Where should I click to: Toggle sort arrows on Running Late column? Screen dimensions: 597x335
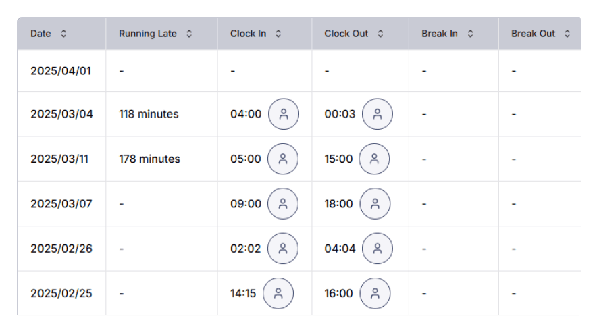pyautogui.click(x=189, y=34)
